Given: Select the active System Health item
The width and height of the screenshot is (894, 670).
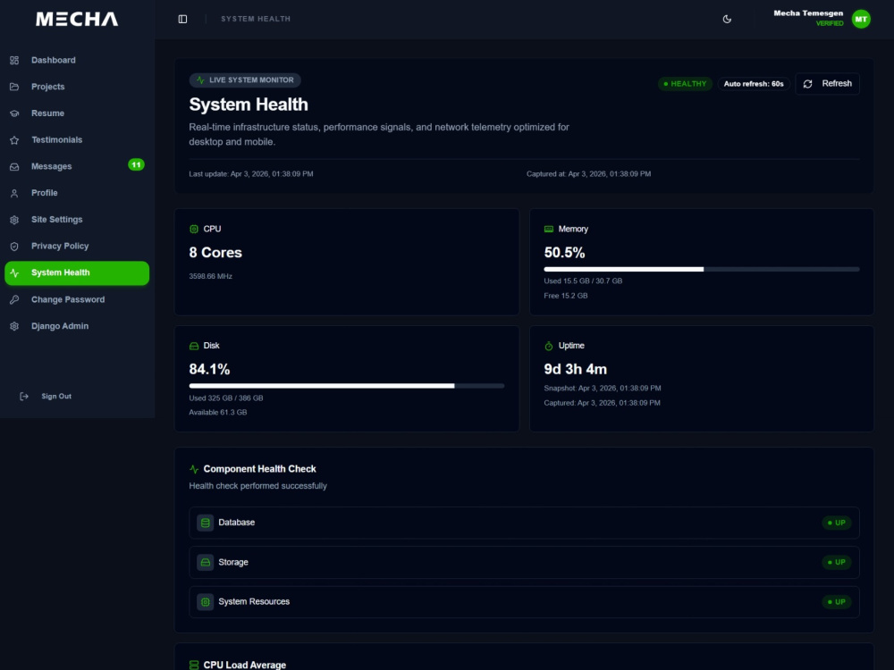Looking at the screenshot, I should point(77,272).
